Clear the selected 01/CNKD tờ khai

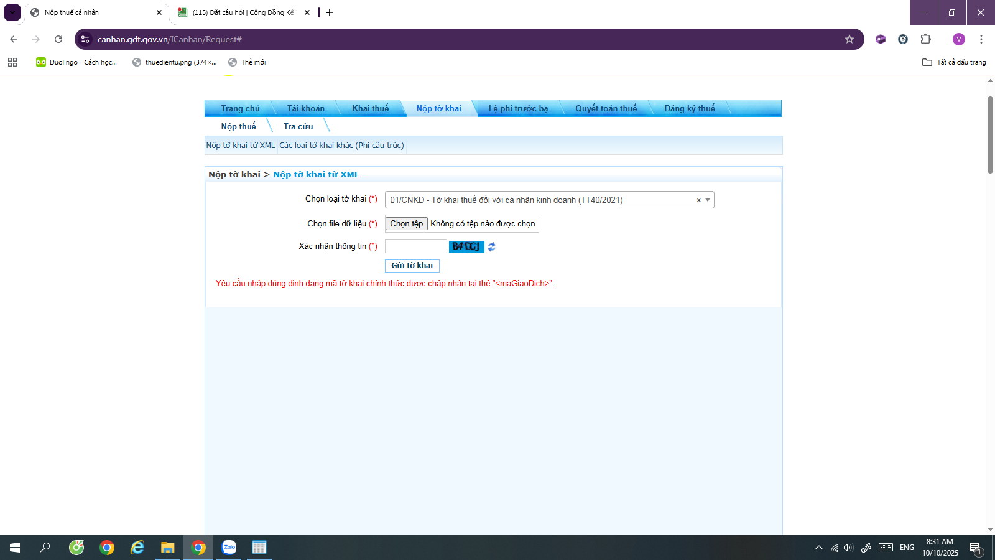(698, 200)
